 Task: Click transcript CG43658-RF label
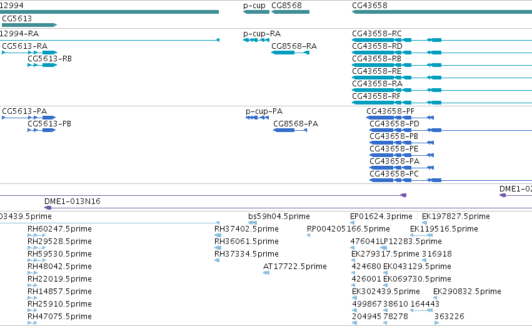coord(376,96)
